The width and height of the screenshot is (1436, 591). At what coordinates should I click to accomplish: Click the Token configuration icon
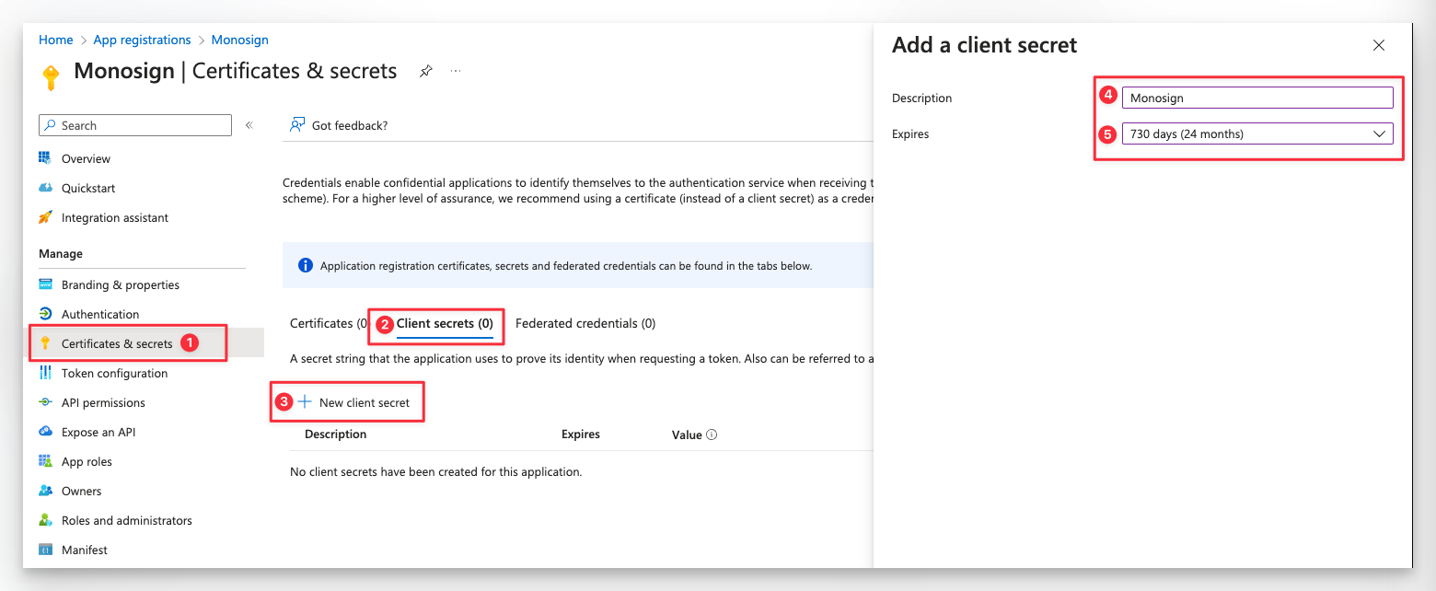(45, 373)
